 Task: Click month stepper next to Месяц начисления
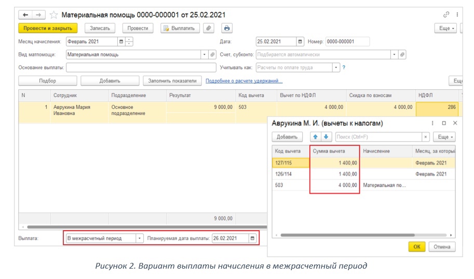[129, 41]
